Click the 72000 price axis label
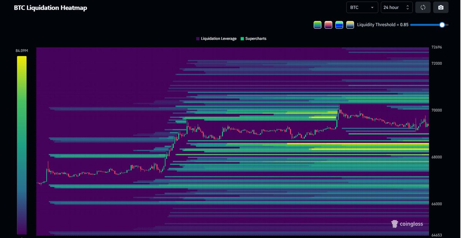This screenshot has width=461, height=238. pos(437,64)
